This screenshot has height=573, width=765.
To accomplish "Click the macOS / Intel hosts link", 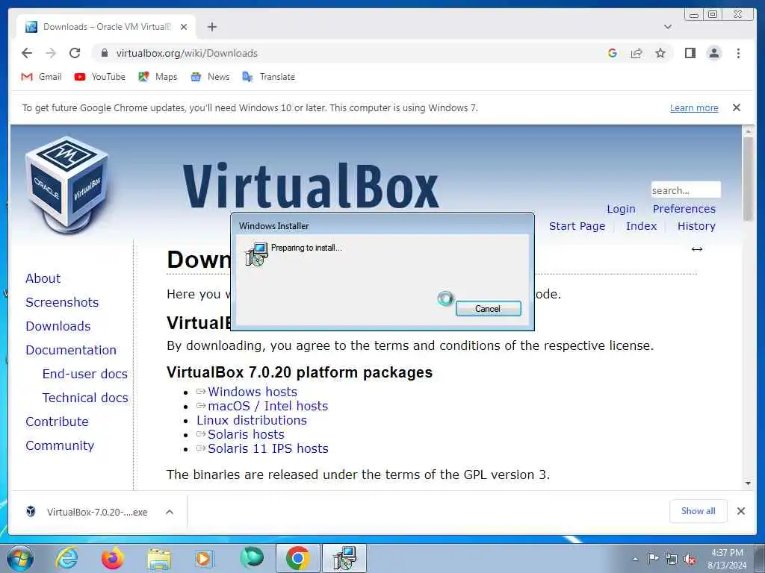I will point(268,406).
